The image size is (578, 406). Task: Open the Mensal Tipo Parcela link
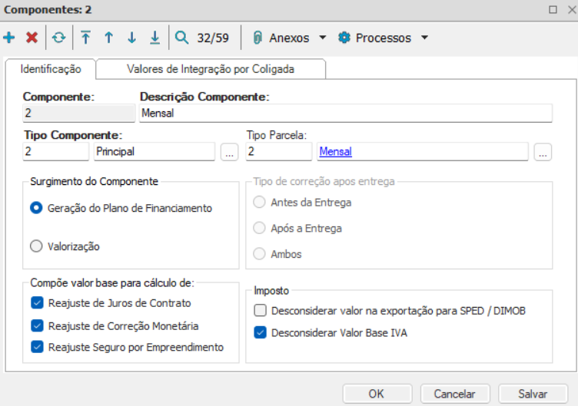click(x=335, y=152)
